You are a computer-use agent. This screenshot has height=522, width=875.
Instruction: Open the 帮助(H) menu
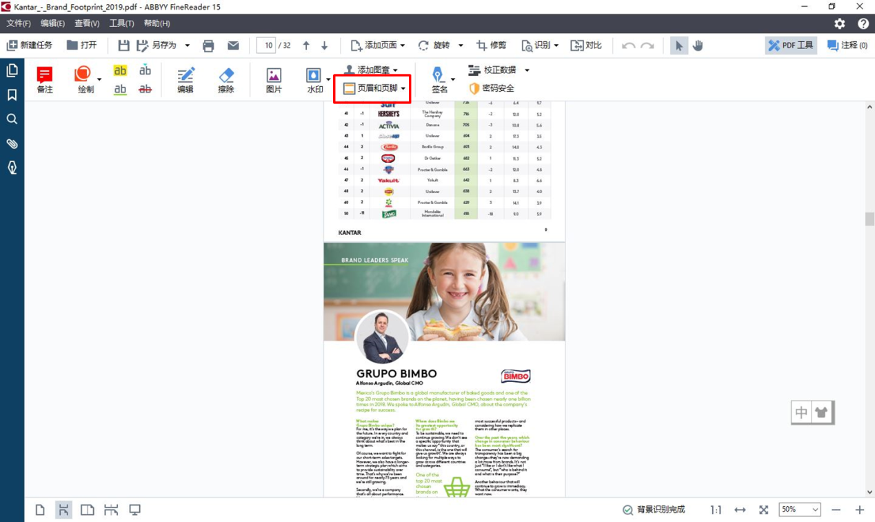click(157, 23)
